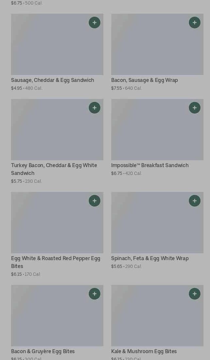This screenshot has width=210, height=360.
Task: View Spinach, Feta & Egg White Wrap image
Action: click(157, 223)
